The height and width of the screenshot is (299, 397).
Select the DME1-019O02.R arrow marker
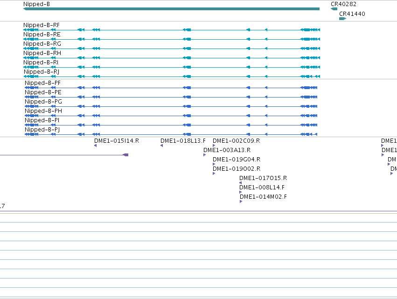click(x=214, y=174)
